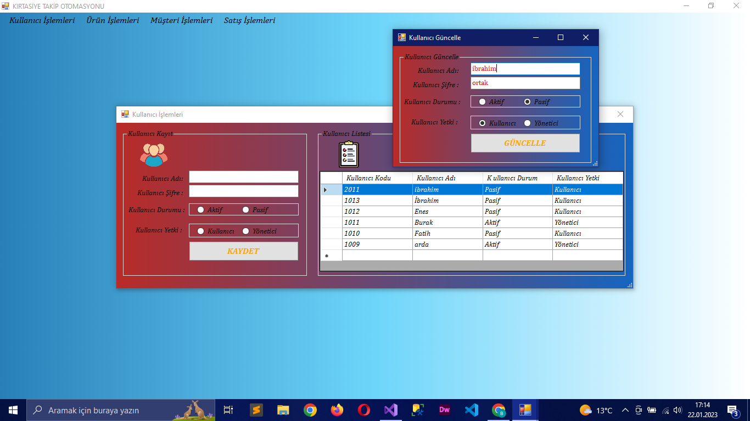Open Task View on the taskbar

[228, 410]
